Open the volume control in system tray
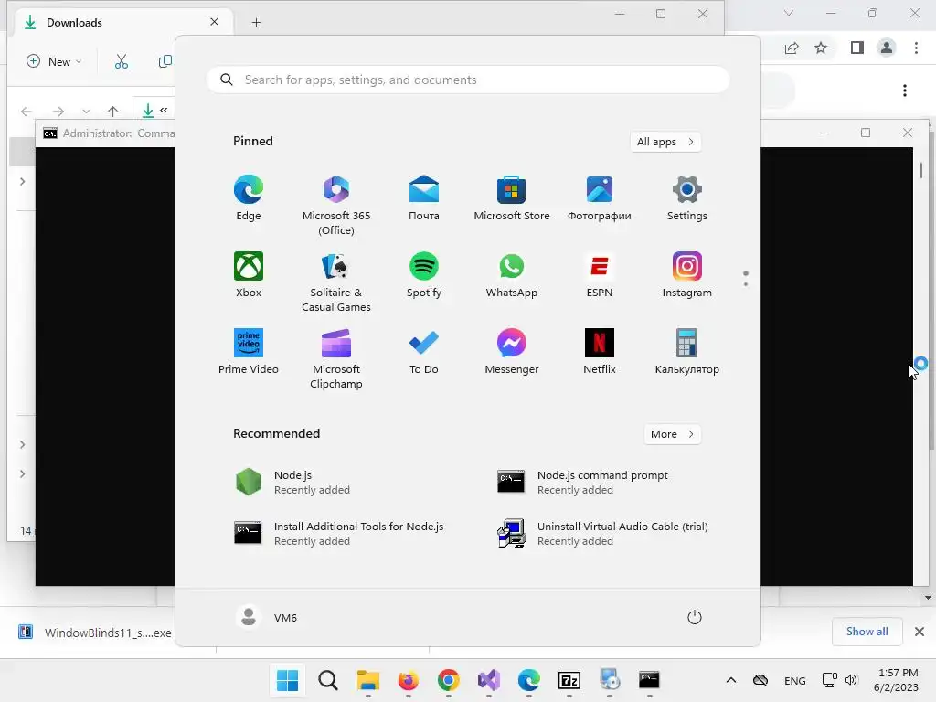Image resolution: width=936 pixels, height=702 pixels. coord(851,680)
